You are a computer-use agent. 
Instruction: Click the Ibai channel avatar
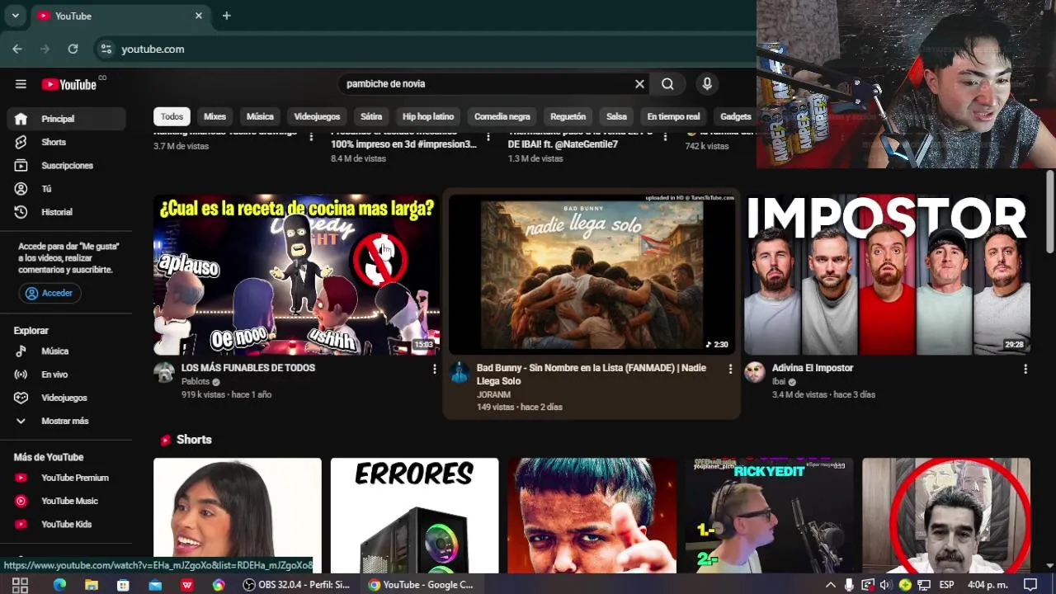coord(755,372)
